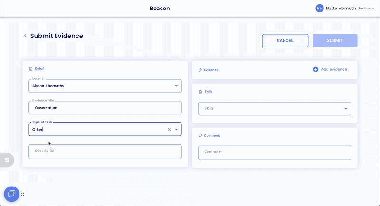Click the Evidence section paperclip icon
This screenshot has height=206, width=380.
(200, 70)
